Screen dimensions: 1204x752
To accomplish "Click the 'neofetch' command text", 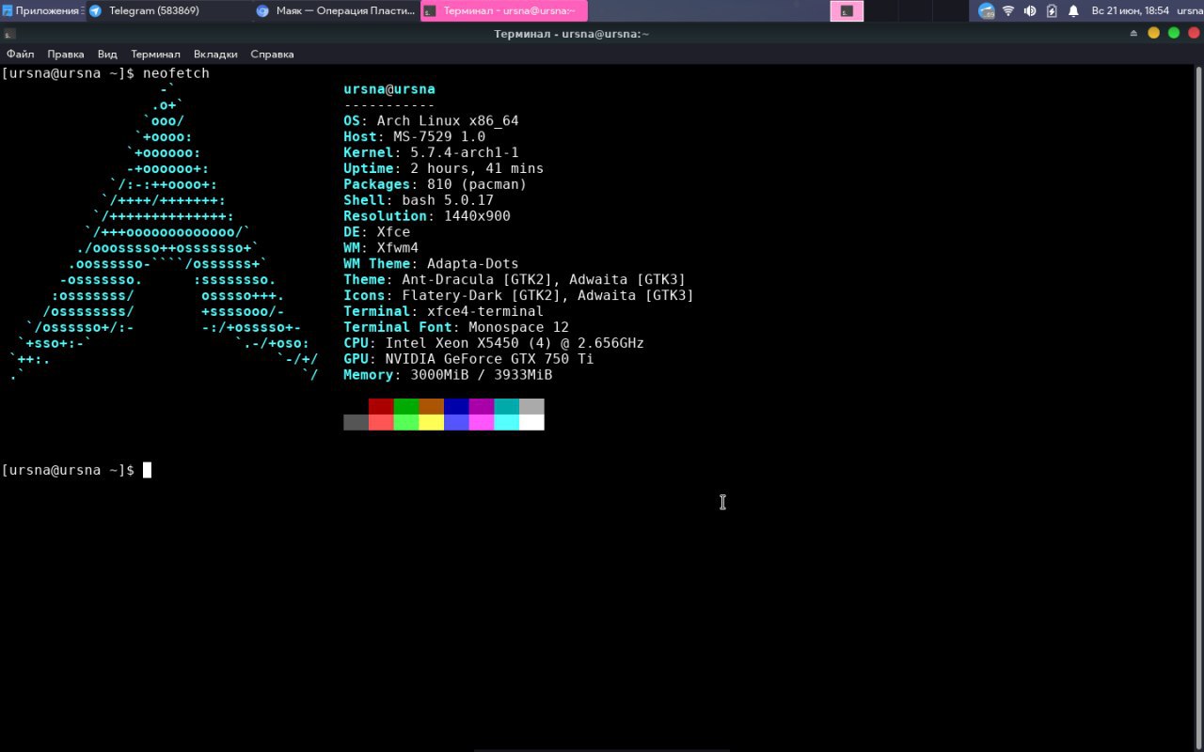I will pyautogui.click(x=176, y=73).
